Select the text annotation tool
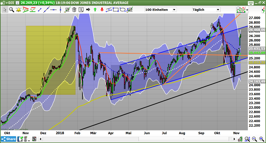 (x=81, y=10)
